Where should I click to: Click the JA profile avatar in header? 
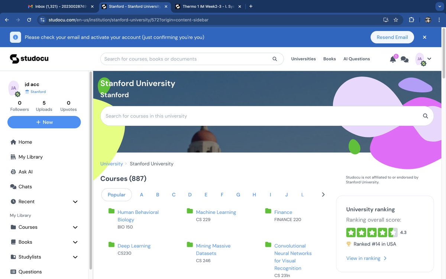420,59
